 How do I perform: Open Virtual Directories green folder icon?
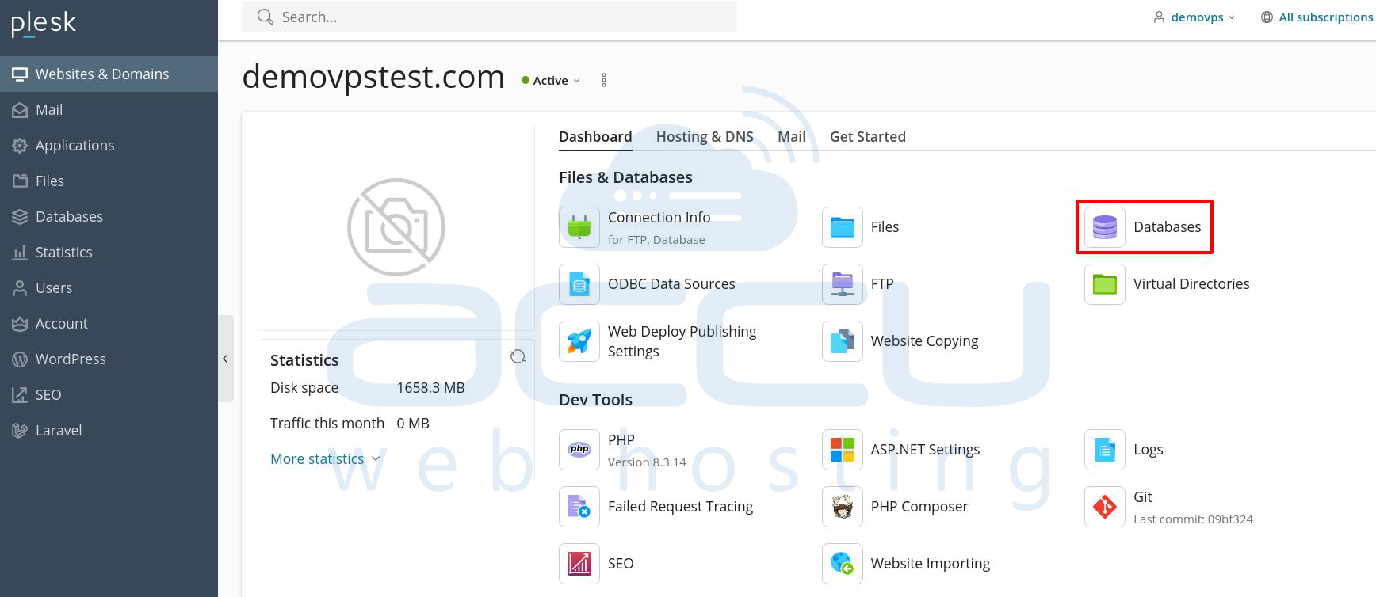[x=1105, y=284]
